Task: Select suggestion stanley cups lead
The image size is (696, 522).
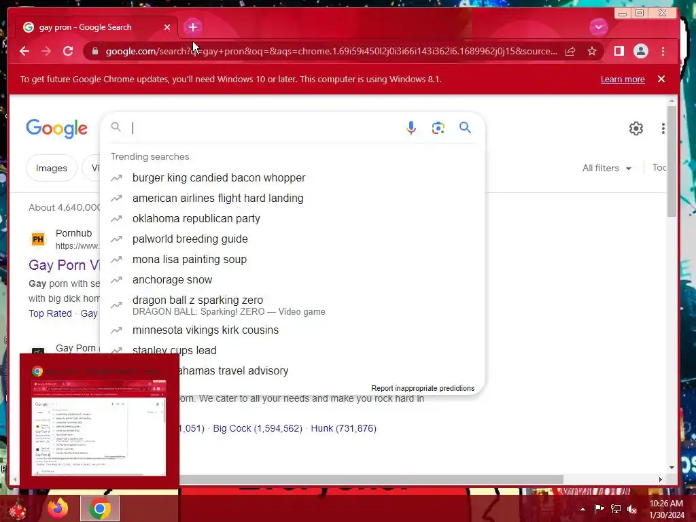Action: click(293, 350)
